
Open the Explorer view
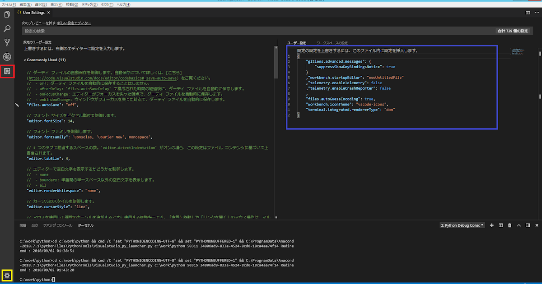click(6, 14)
